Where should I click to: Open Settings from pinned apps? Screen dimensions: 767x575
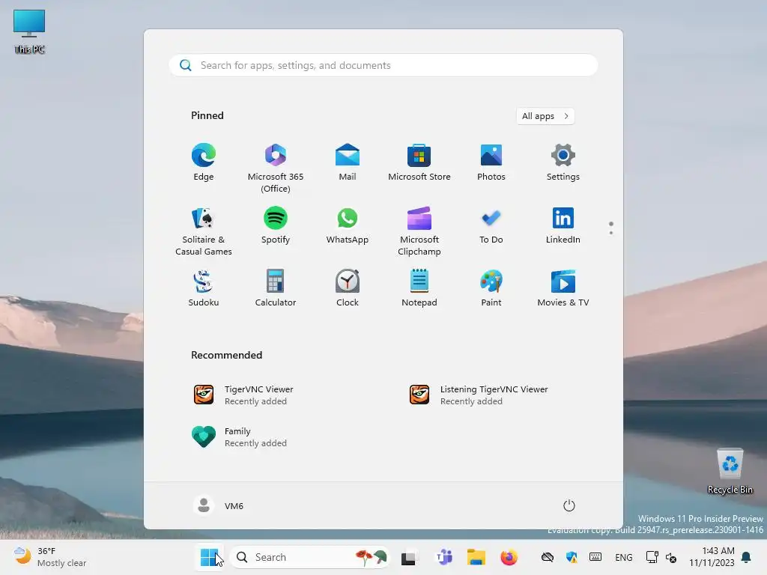click(563, 162)
